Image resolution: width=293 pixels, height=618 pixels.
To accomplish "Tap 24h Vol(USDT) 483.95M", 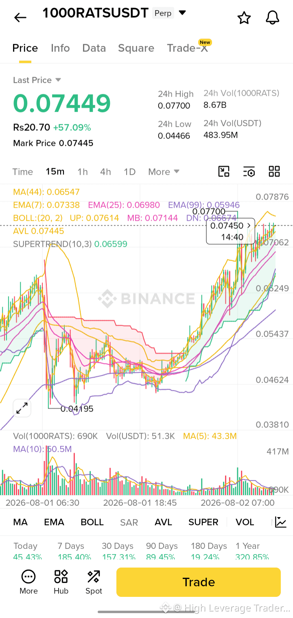I will 221,135.
